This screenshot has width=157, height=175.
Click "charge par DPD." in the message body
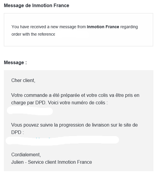(29, 103)
